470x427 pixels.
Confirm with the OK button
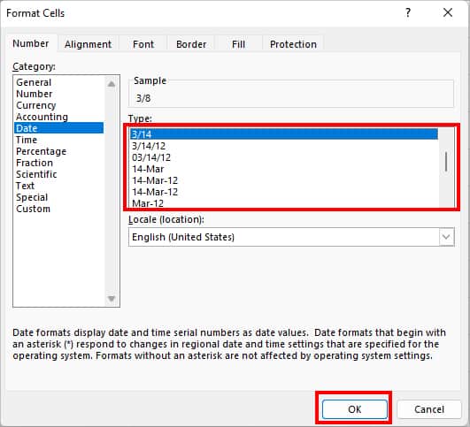click(x=355, y=409)
